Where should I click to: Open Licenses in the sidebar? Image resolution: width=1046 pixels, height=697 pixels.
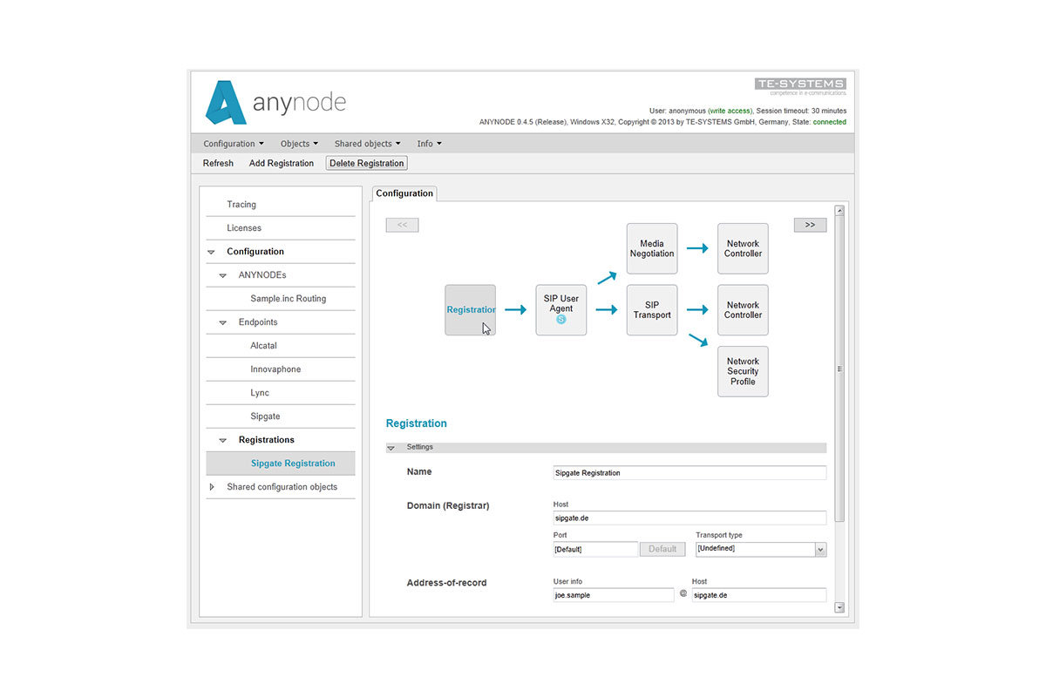tap(244, 228)
